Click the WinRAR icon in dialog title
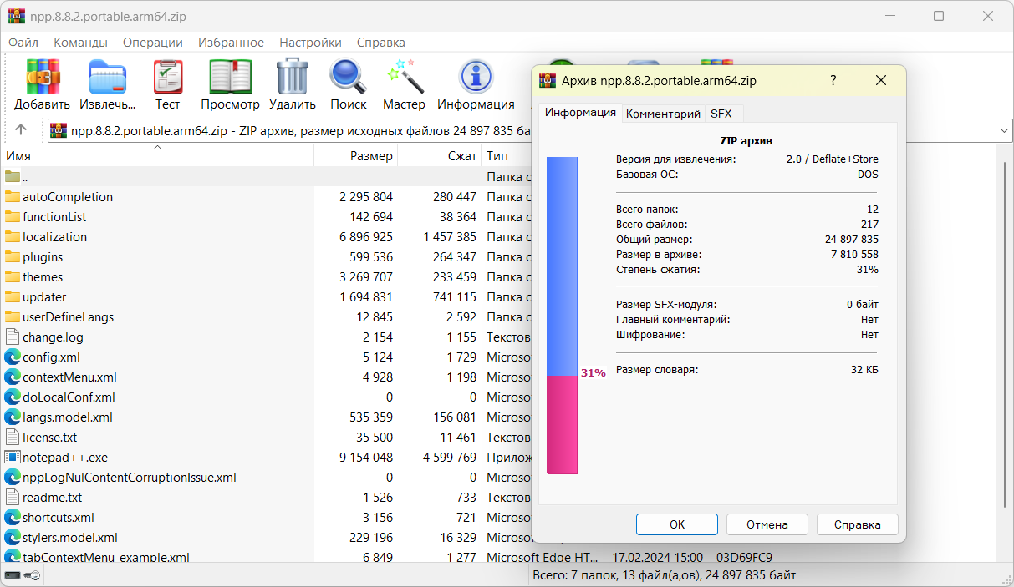 pos(548,80)
